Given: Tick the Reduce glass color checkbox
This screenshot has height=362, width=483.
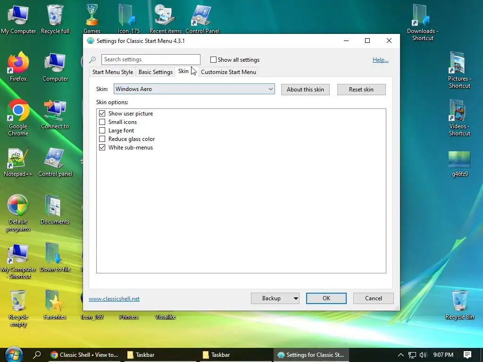Looking at the screenshot, I should pyautogui.click(x=102, y=139).
